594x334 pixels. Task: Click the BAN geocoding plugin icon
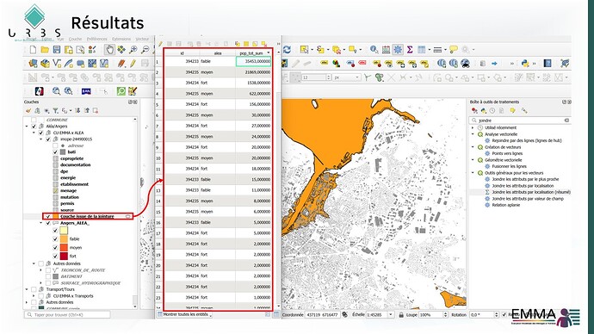(86, 91)
